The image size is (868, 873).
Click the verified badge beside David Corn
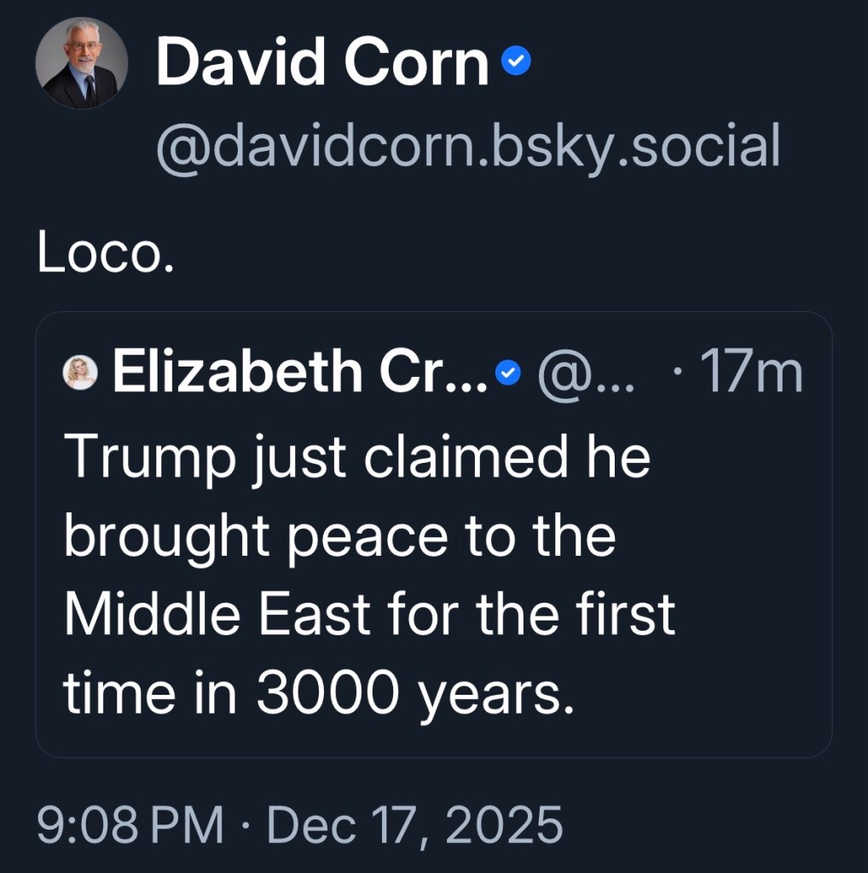(516, 61)
